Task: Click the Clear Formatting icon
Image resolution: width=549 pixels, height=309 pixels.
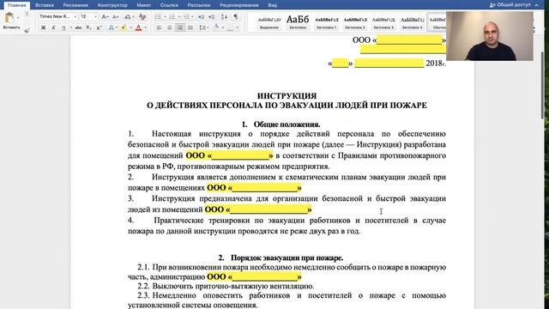Action: pyautogui.click(x=142, y=17)
